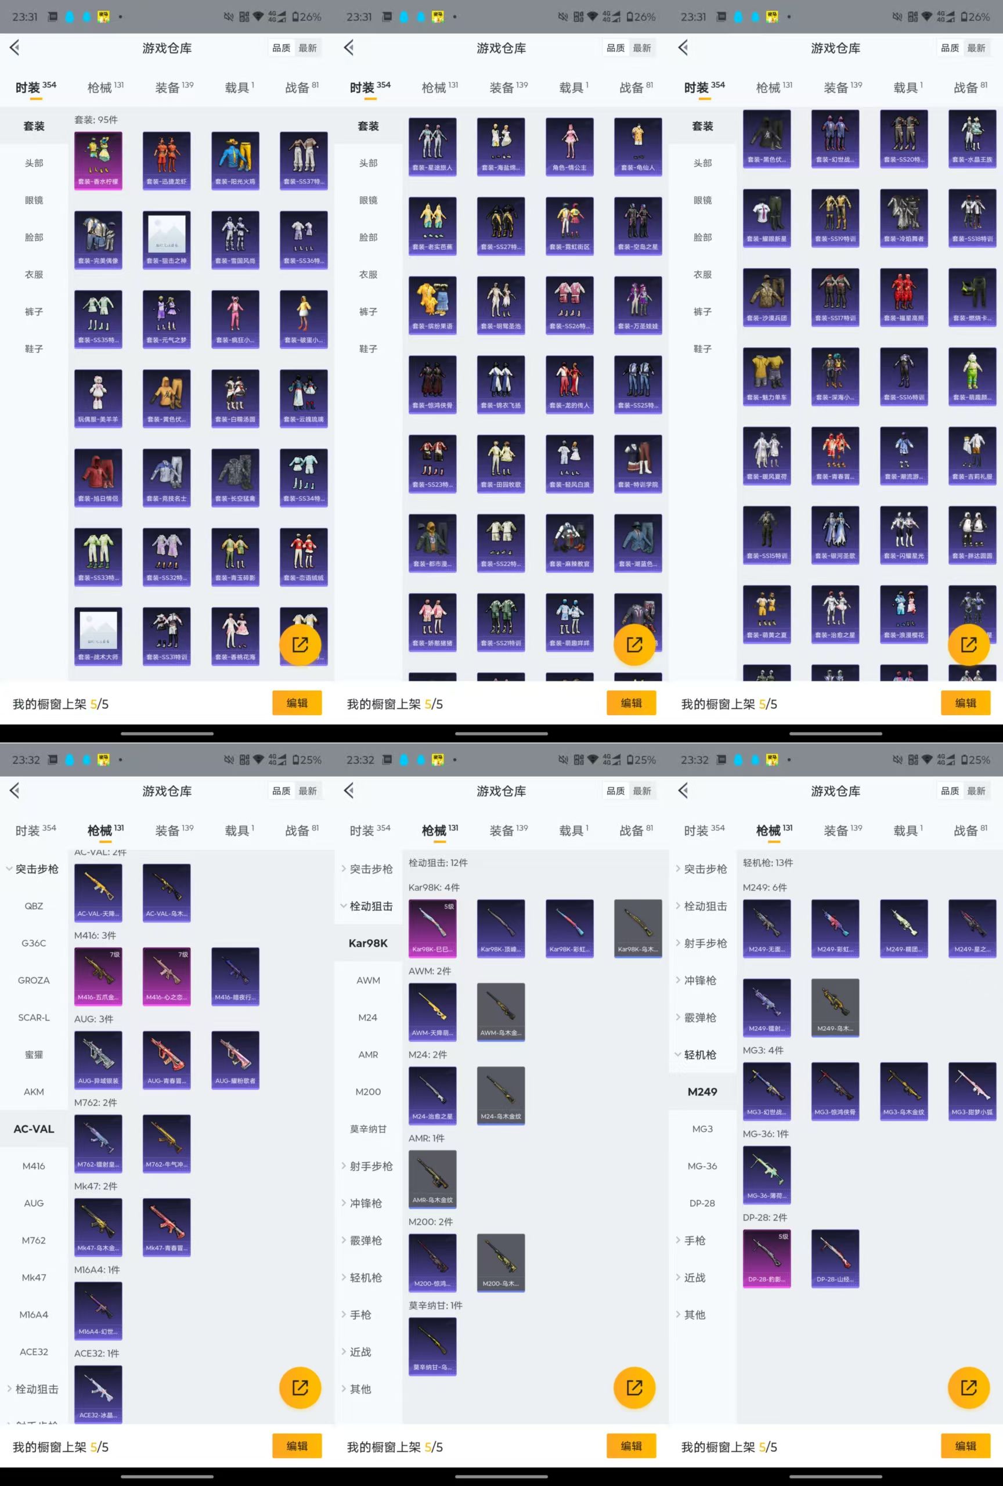Choose SCAR-L from the weapon sidebar
Viewport: 1003px width, 1486px height.
coord(34,1018)
